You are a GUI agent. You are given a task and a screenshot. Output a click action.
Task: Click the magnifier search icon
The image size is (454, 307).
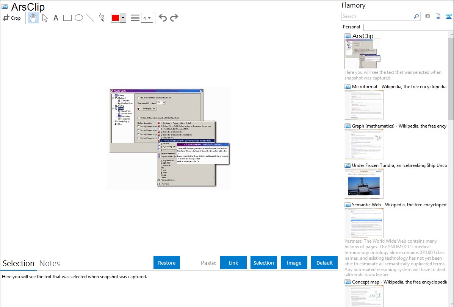click(416, 16)
